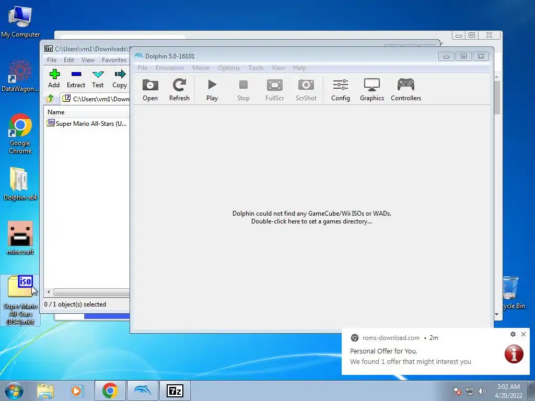Viewport: 535px width, 401px height.
Task: Open the Controllers settings in Dolphin
Action: (x=406, y=90)
